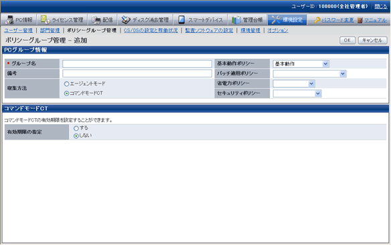
Task: Click the パスワード変更 link
Action: (x=337, y=20)
